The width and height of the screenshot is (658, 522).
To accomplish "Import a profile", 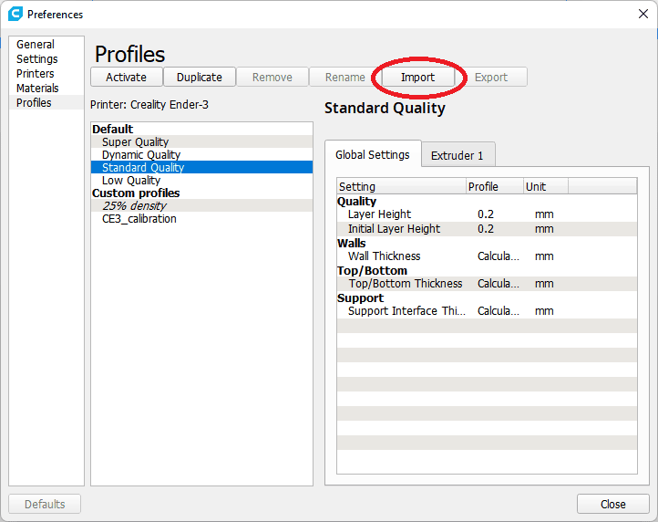I will coord(418,77).
